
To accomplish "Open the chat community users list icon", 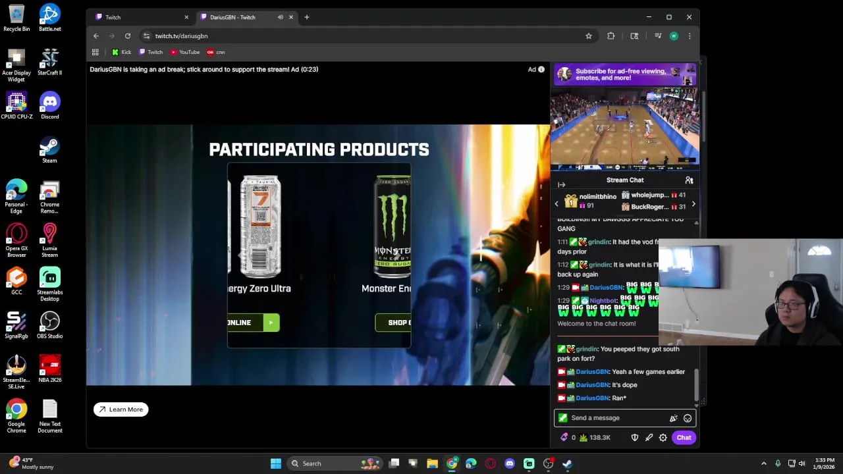I will click(689, 180).
